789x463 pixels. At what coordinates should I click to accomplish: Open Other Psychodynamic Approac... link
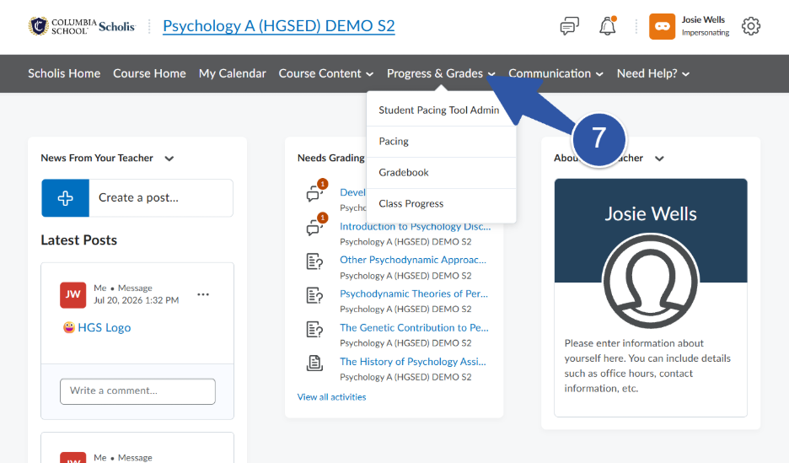413,260
